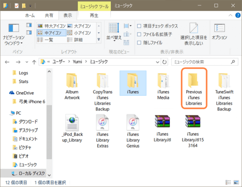Switch to large thumbnails via status bar icon
242x187 pixels.
tap(236, 182)
